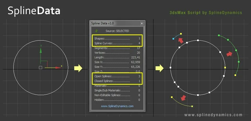
Task: Click the 'Spline Curves:' row label
Action: [104, 43]
